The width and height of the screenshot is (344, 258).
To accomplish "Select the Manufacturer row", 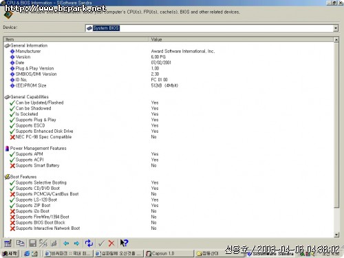I will pos(169,52).
